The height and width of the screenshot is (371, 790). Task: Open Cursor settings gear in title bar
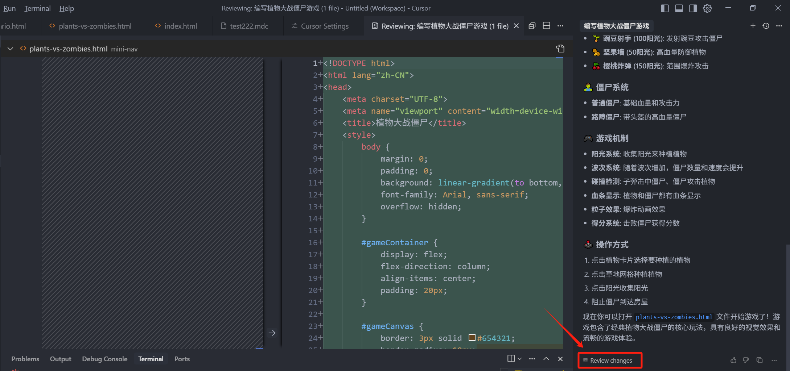tap(707, 8)
